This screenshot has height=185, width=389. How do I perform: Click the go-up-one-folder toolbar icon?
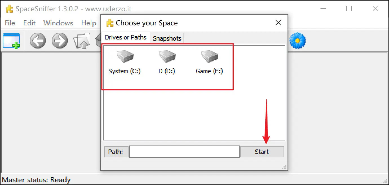point(82,41)
